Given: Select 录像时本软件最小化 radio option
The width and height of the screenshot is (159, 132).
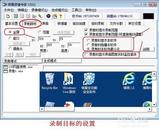Looking at the screenshot, I should click(x=88, y=49).
